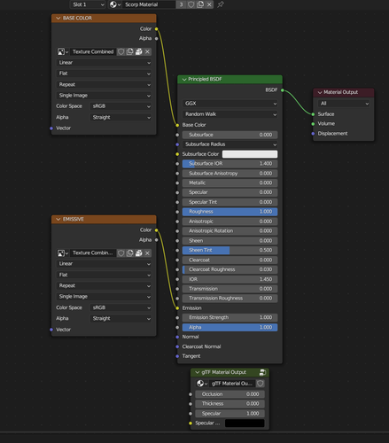Unlink image in EMISSIVE node
The height and width of the screenshot is (443, 389).
tap(147, 253)
